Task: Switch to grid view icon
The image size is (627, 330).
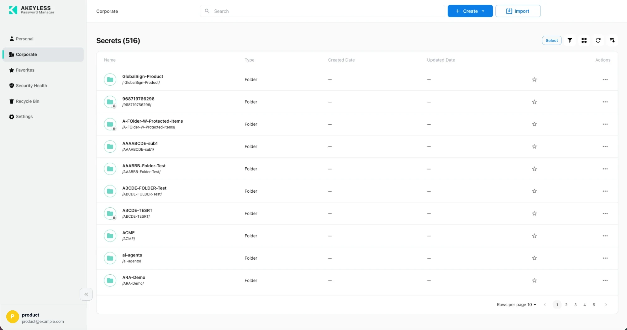Action: tap(584, 40)
